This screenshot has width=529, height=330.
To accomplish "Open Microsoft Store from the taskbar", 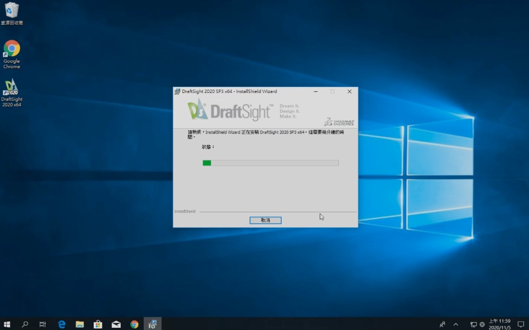I will click(x=98, y=324).
